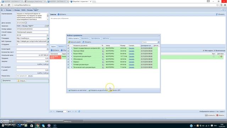Uncheck Расчет НМЦК row checkbox
This screenshot has width=227, height=128.
click(68, 54)
